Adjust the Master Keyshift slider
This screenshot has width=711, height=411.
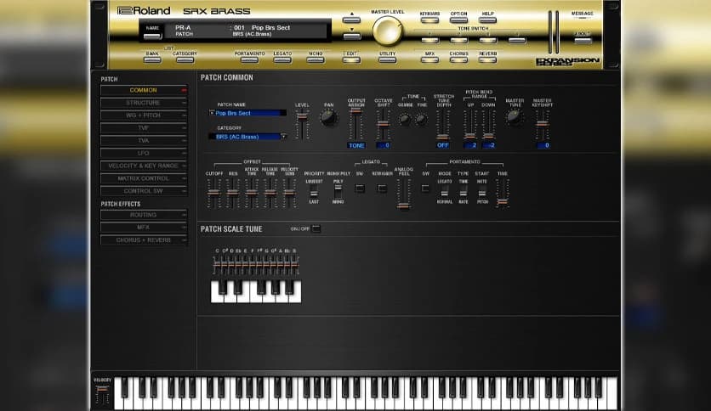[542, 124]
